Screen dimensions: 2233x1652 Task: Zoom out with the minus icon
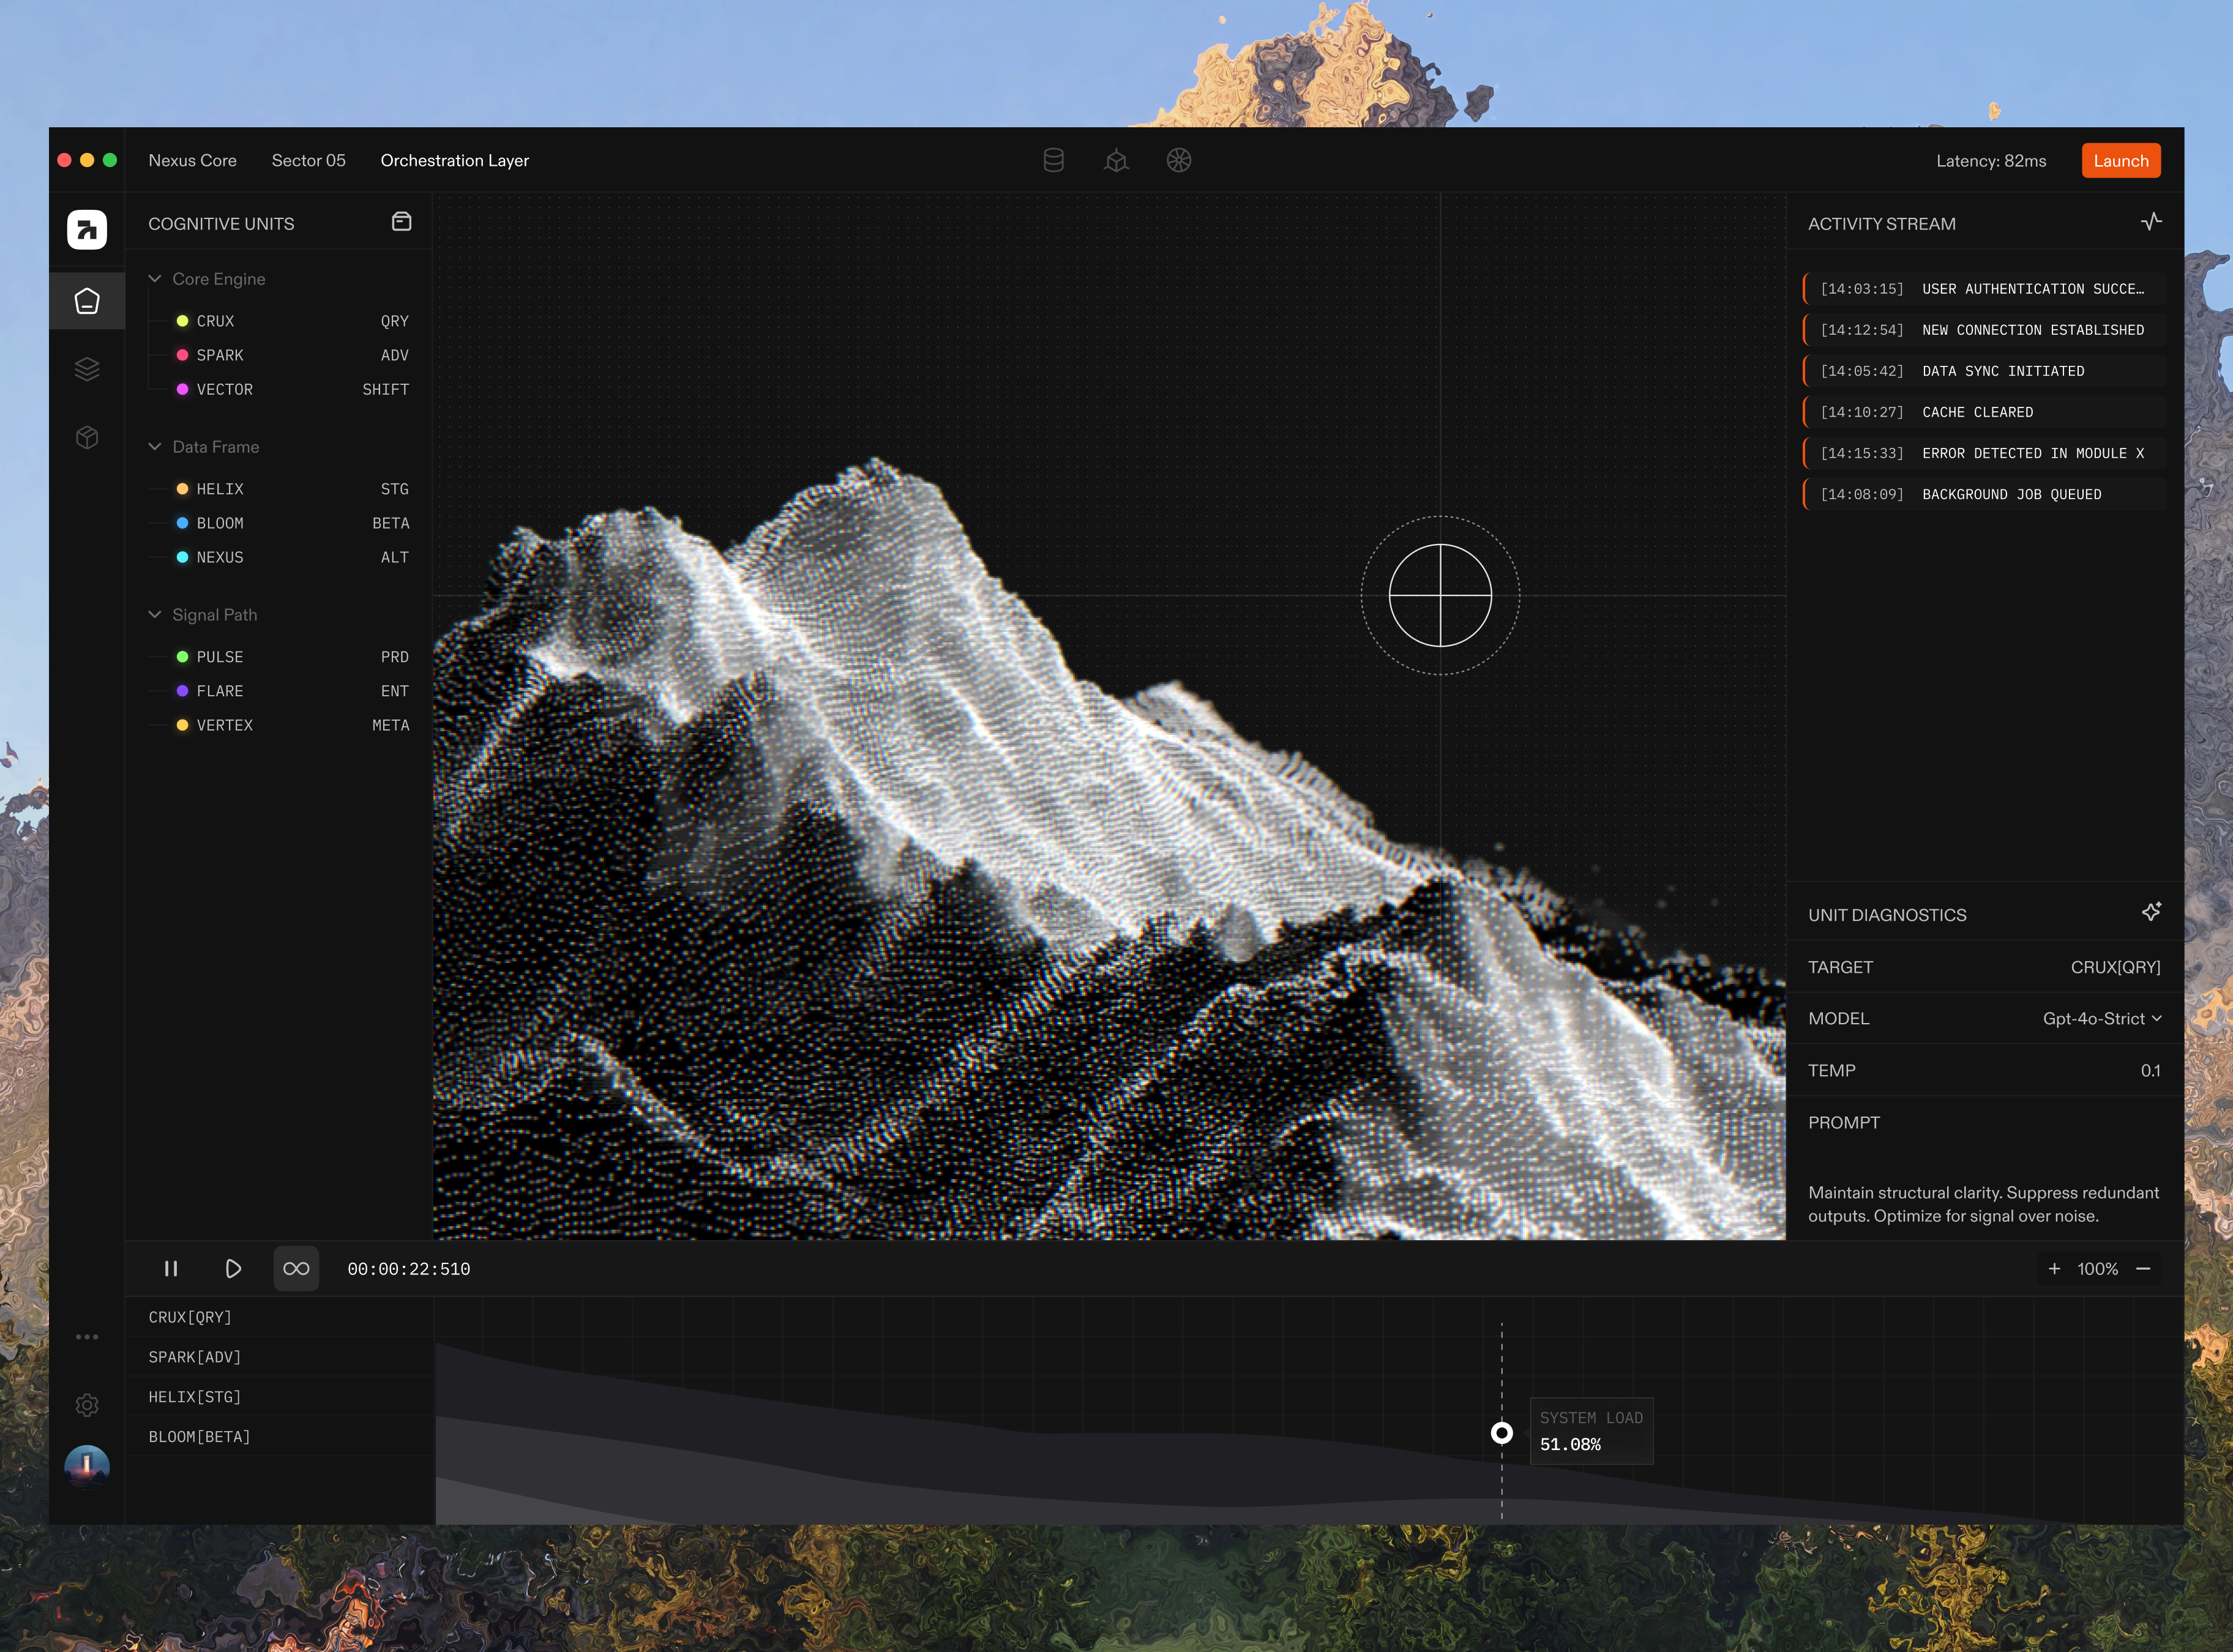(2143, 1269)
